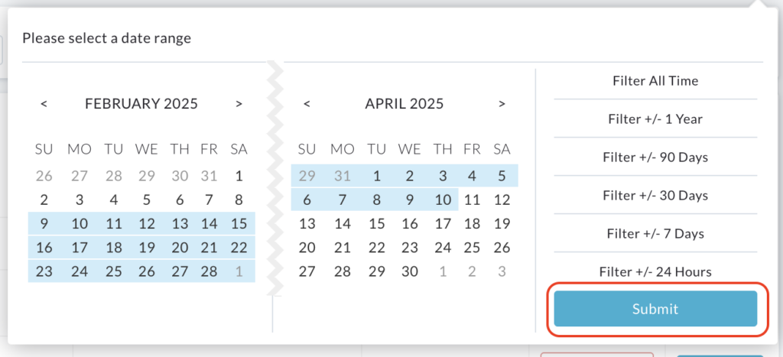Choose February 1 in left calendar

[239, 176]
